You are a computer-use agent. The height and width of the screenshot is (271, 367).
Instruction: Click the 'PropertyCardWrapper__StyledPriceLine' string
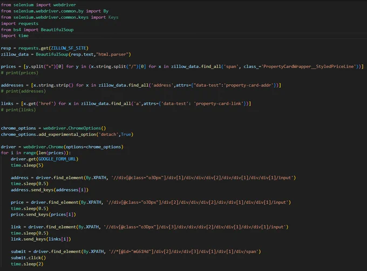click(x=309, y=67)
